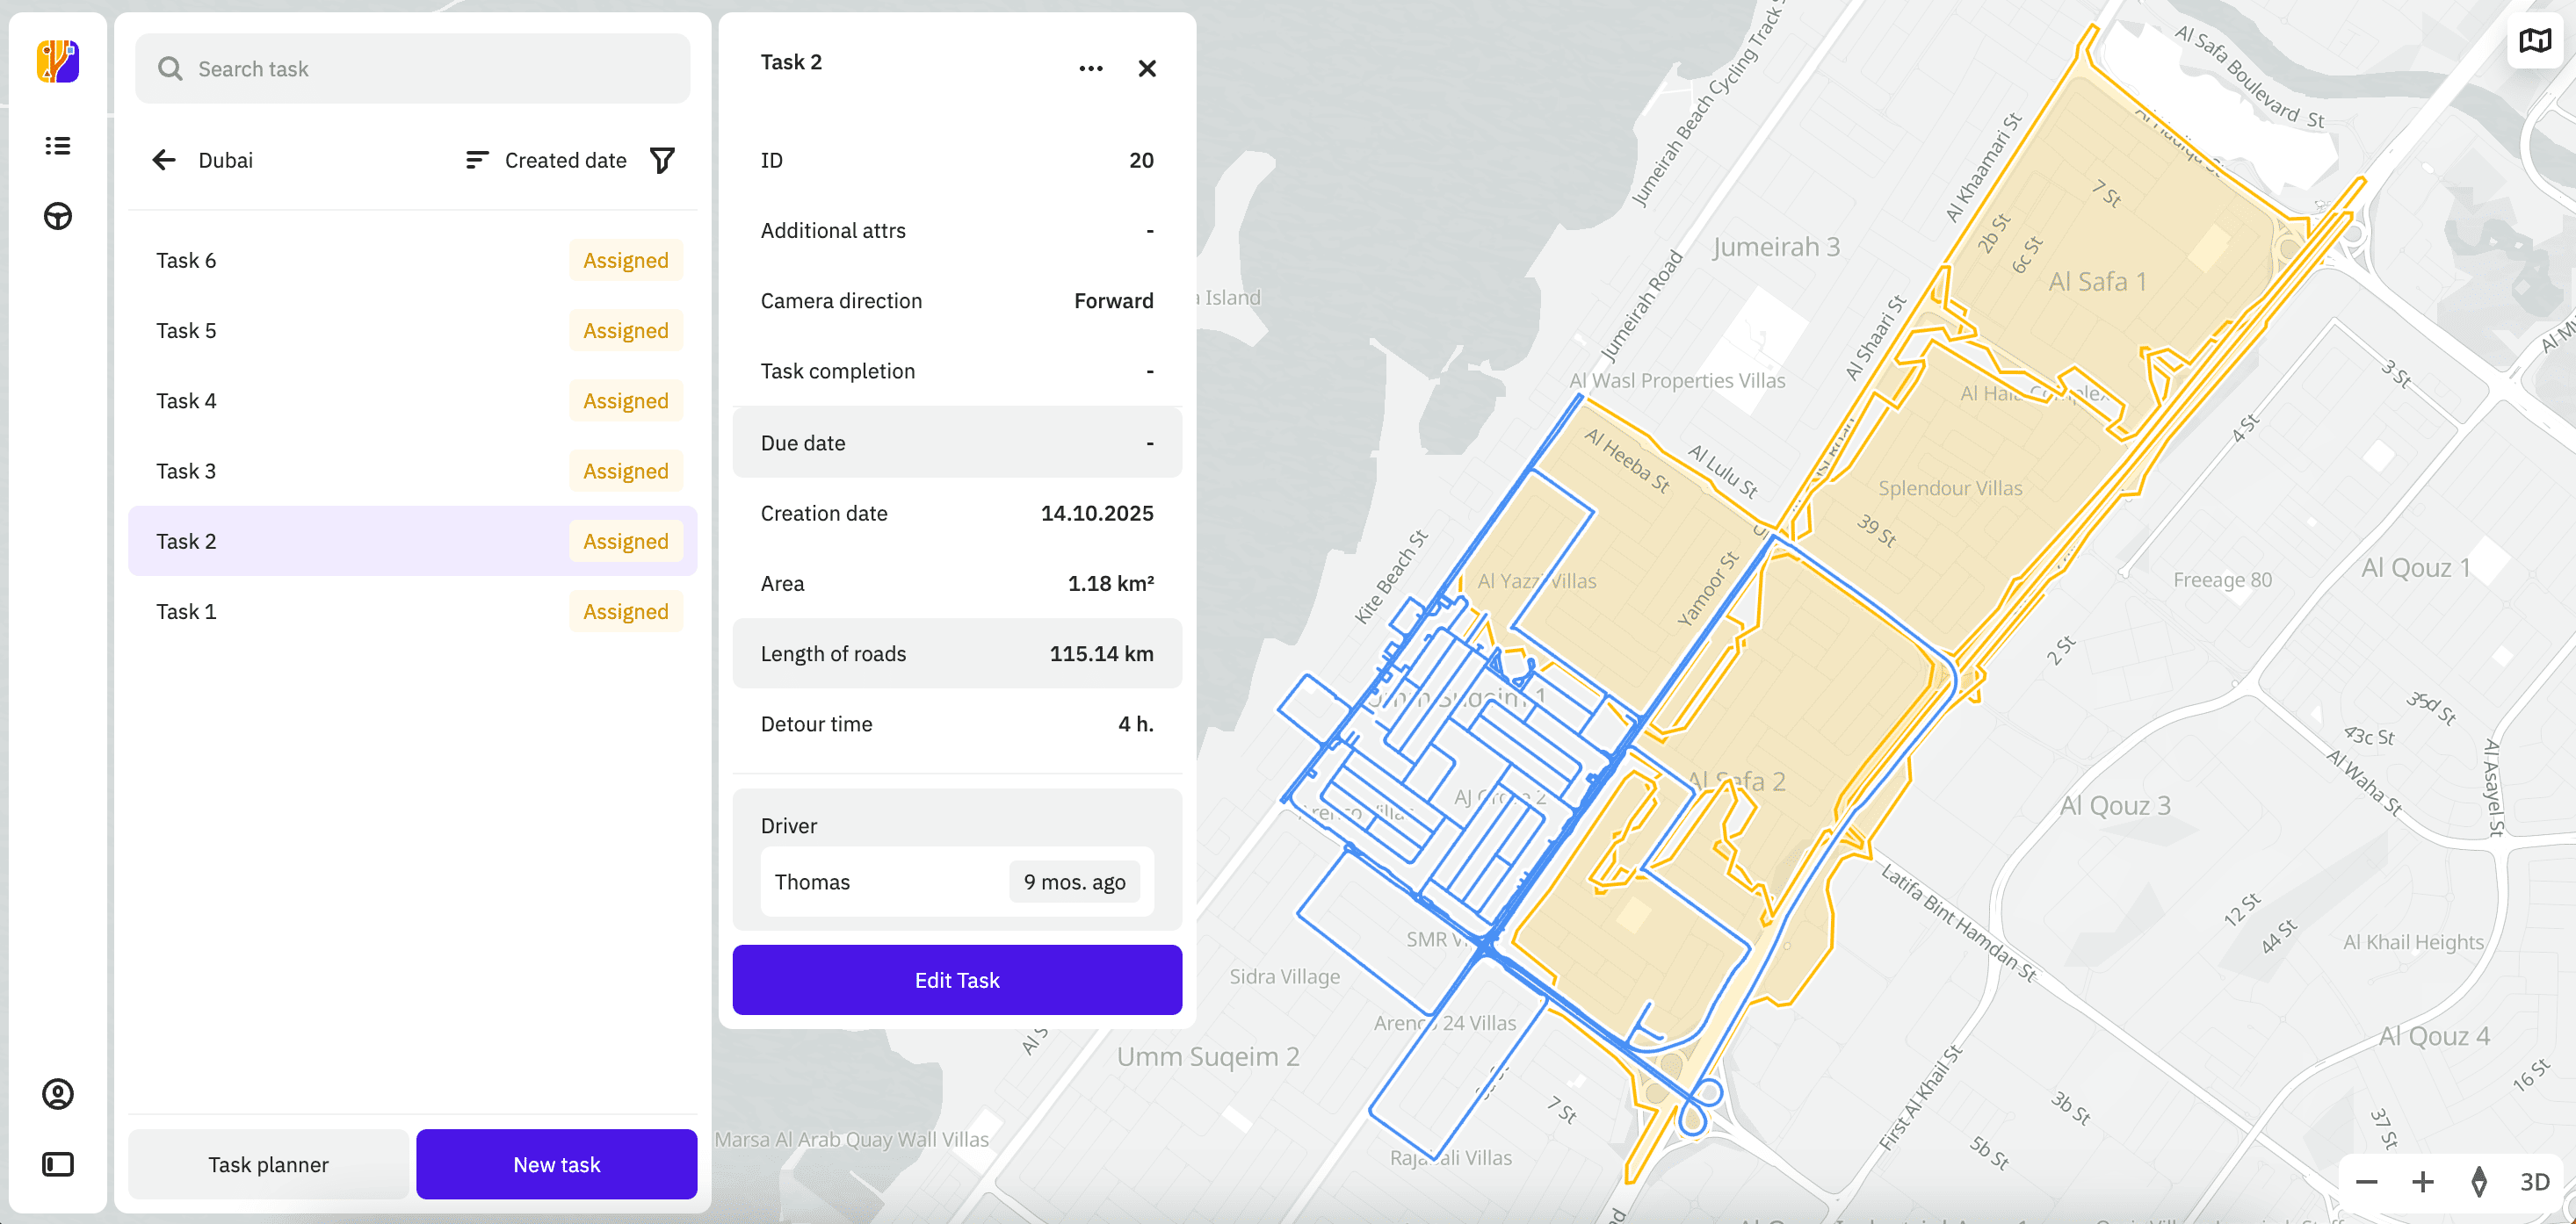Screen dimensions: 2576x1224
Task: Click the Edit Task button
Action: coord(957,980)
